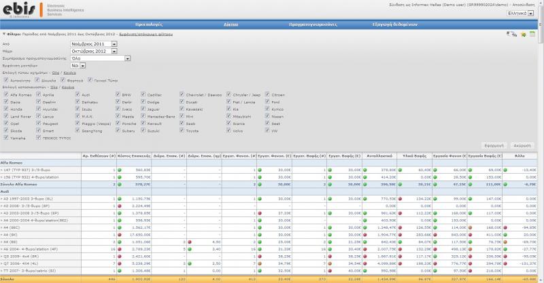The width and height of the screenshot is (544, 283).
Task: Click the Αποσύνδεση logout link
Action: pos(524,5)
